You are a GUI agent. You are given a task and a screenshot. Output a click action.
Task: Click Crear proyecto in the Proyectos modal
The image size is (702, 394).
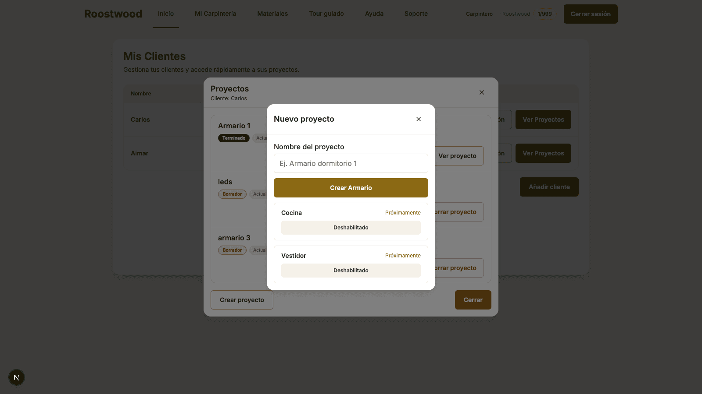pos(242,300)
